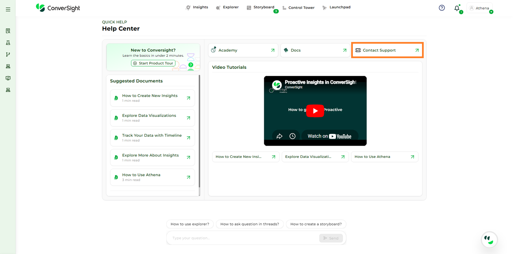Viewport: 513px width, 254px height.
Task: Open the presentation board sidebar icon
Action: click(8, 78)
